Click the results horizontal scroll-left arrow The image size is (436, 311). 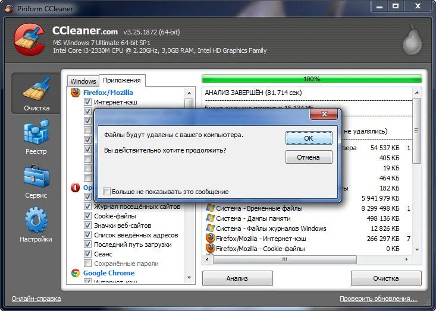(207, 260)
